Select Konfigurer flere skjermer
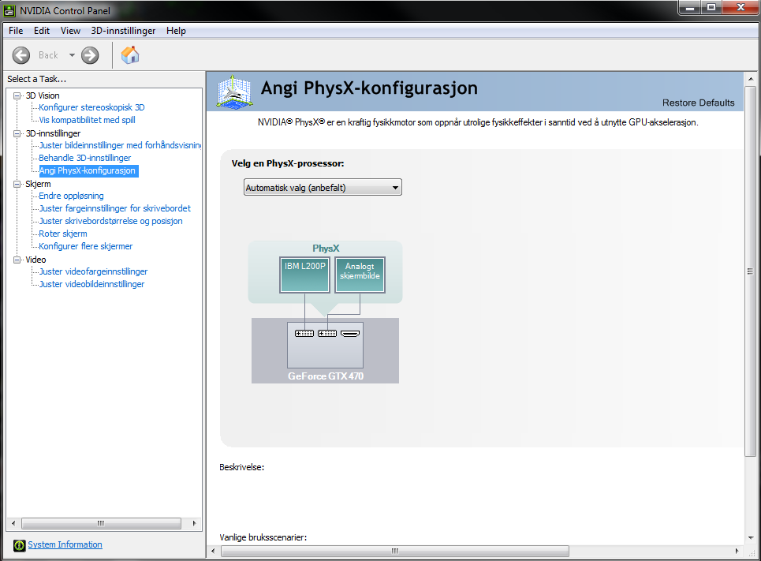This screenshot has height=561, width=761. (85, 246)
